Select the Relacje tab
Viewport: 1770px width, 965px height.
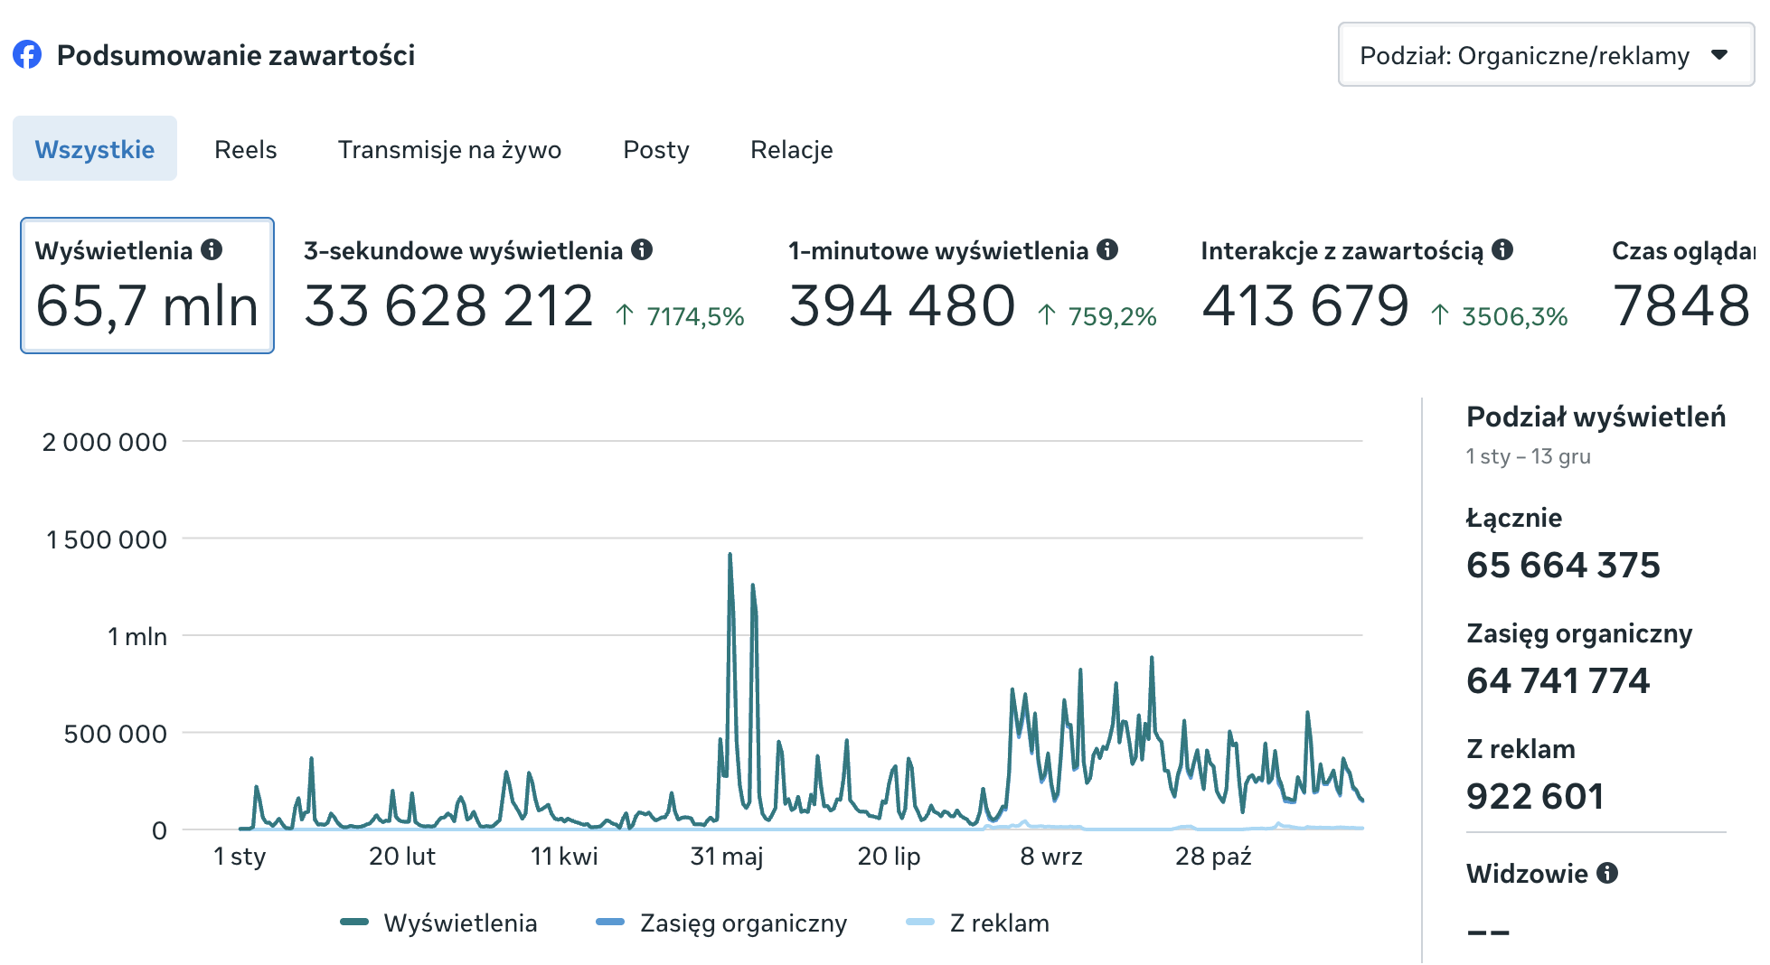pyautogui.click(x=791, y=149)
